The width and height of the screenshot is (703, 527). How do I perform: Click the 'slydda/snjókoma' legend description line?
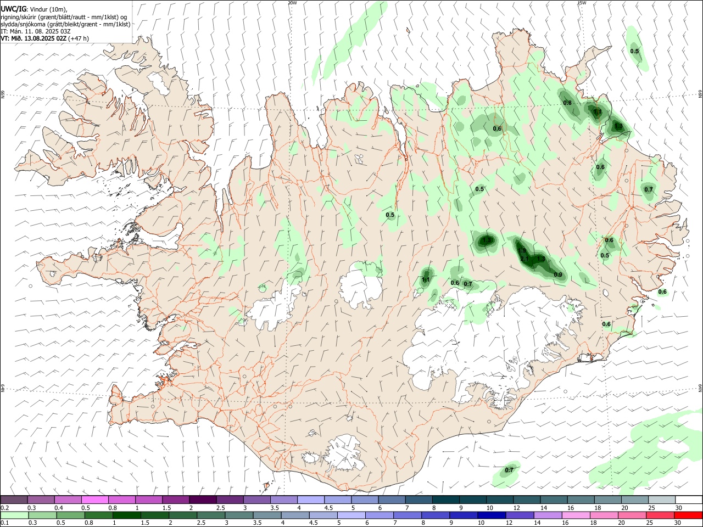[66, 24]
